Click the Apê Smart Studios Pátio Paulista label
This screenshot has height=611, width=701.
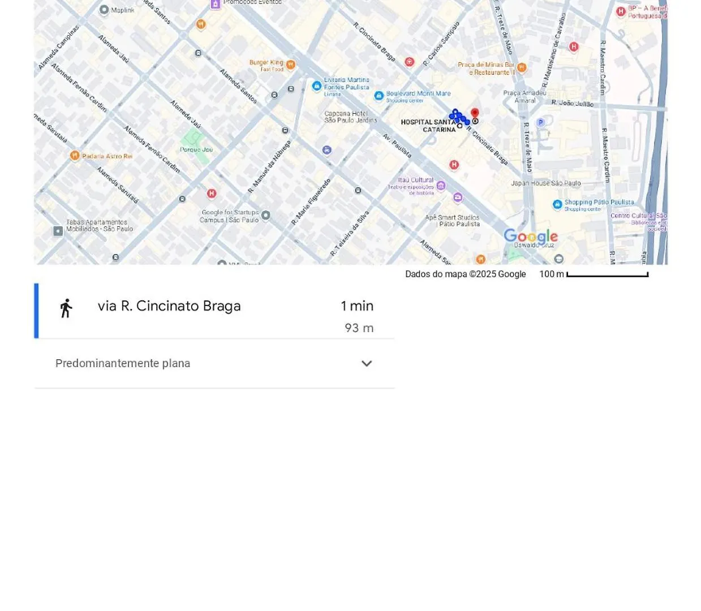[452, 221]
